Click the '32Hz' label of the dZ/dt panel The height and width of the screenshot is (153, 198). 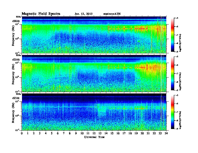click(18, 94)
